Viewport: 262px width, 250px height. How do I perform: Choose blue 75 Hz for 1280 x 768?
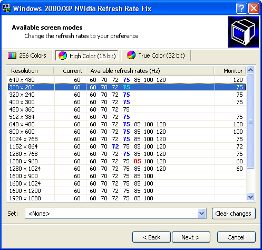click(x=127, y=154)
